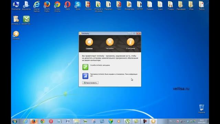This screenshot has height=124, width=220.
Task: Close the Unchecky window
Action: (x=139, y=33)
